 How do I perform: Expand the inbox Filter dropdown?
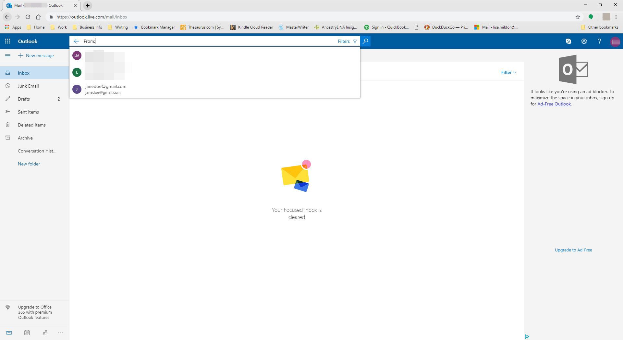(508, 72)
